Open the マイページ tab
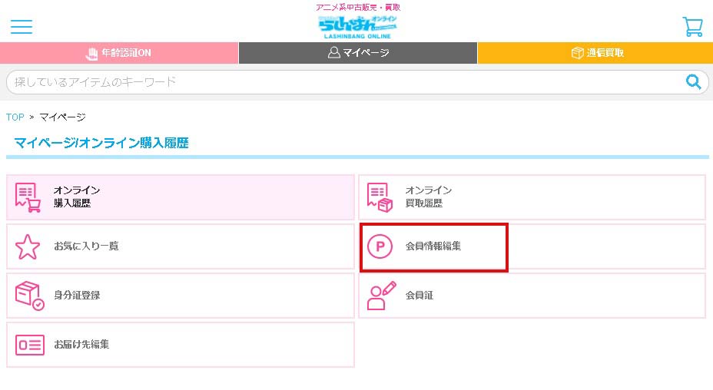 (358, 53)
